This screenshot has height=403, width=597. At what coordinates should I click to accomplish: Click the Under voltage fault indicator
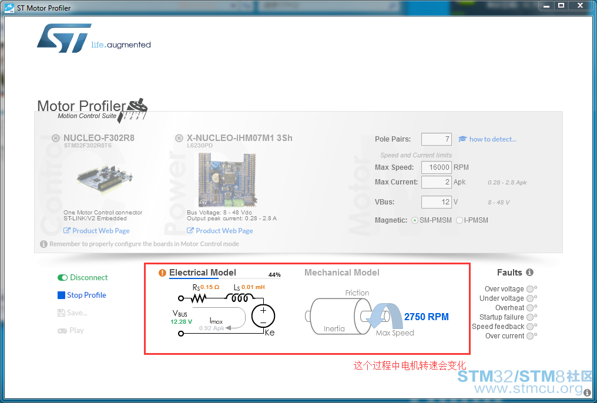tap(530, 299)
